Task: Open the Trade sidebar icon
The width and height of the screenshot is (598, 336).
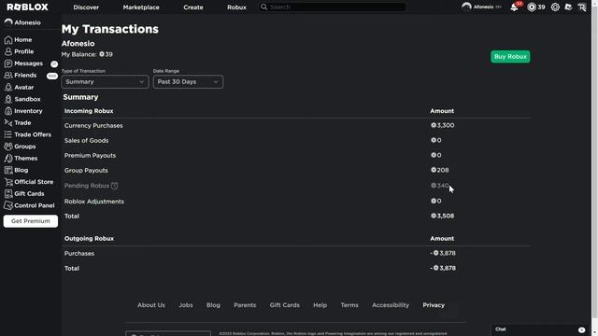Action: tap(8, 122)
